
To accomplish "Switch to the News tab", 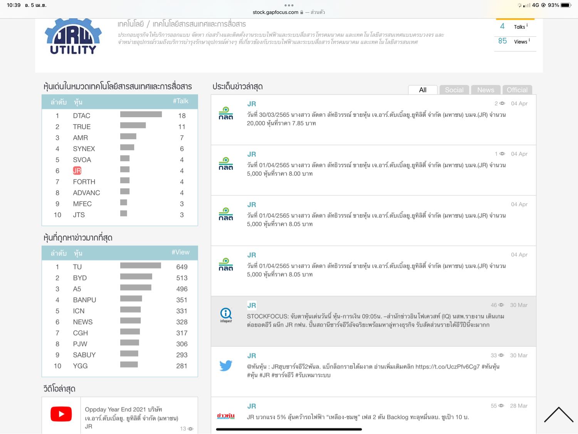I will point(486,90).
